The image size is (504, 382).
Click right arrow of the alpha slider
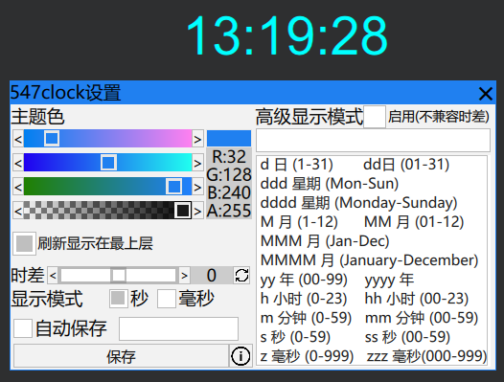point(197,211)
